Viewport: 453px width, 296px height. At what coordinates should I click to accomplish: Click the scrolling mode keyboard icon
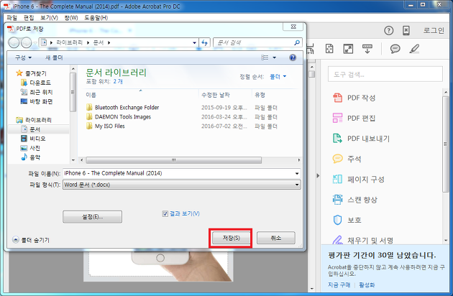[367, 49]
